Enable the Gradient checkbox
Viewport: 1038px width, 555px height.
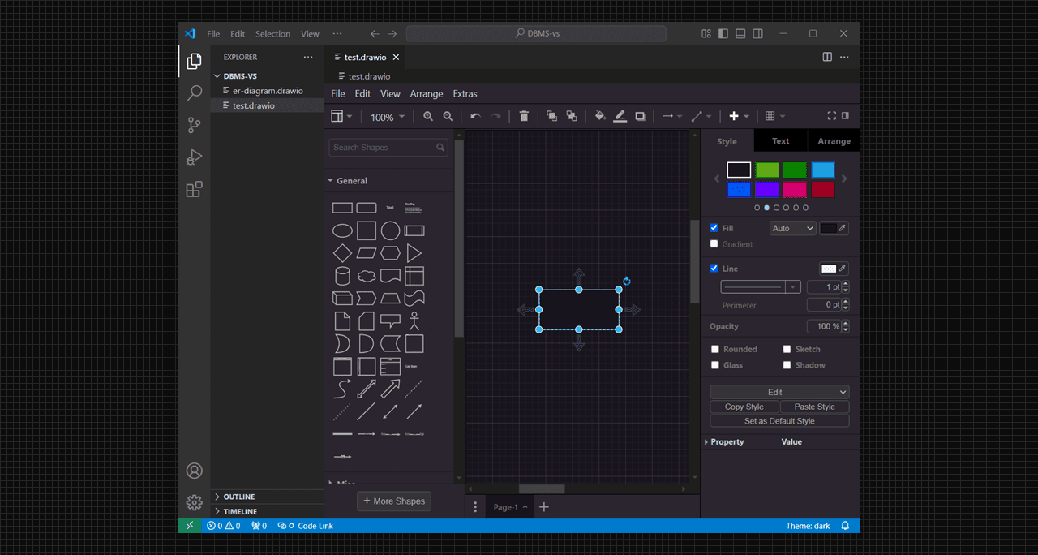click(714, 244)
